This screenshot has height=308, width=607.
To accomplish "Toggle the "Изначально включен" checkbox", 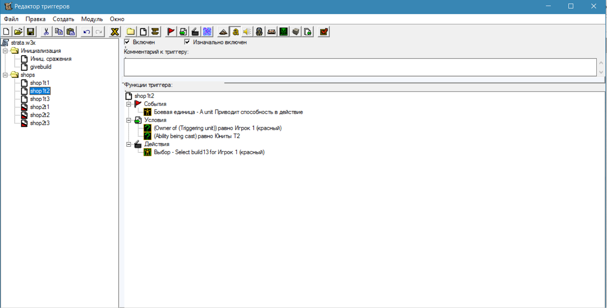I will 187,42.
